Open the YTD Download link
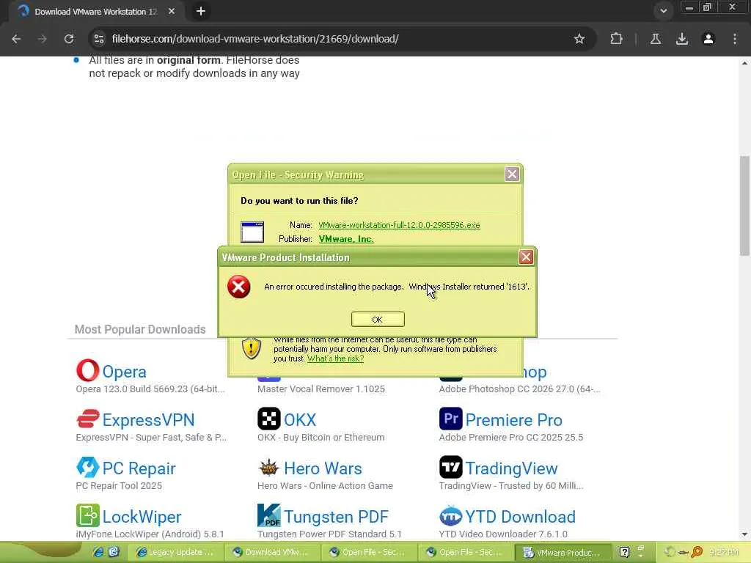 pyautogui.click(x=520, y=517)
